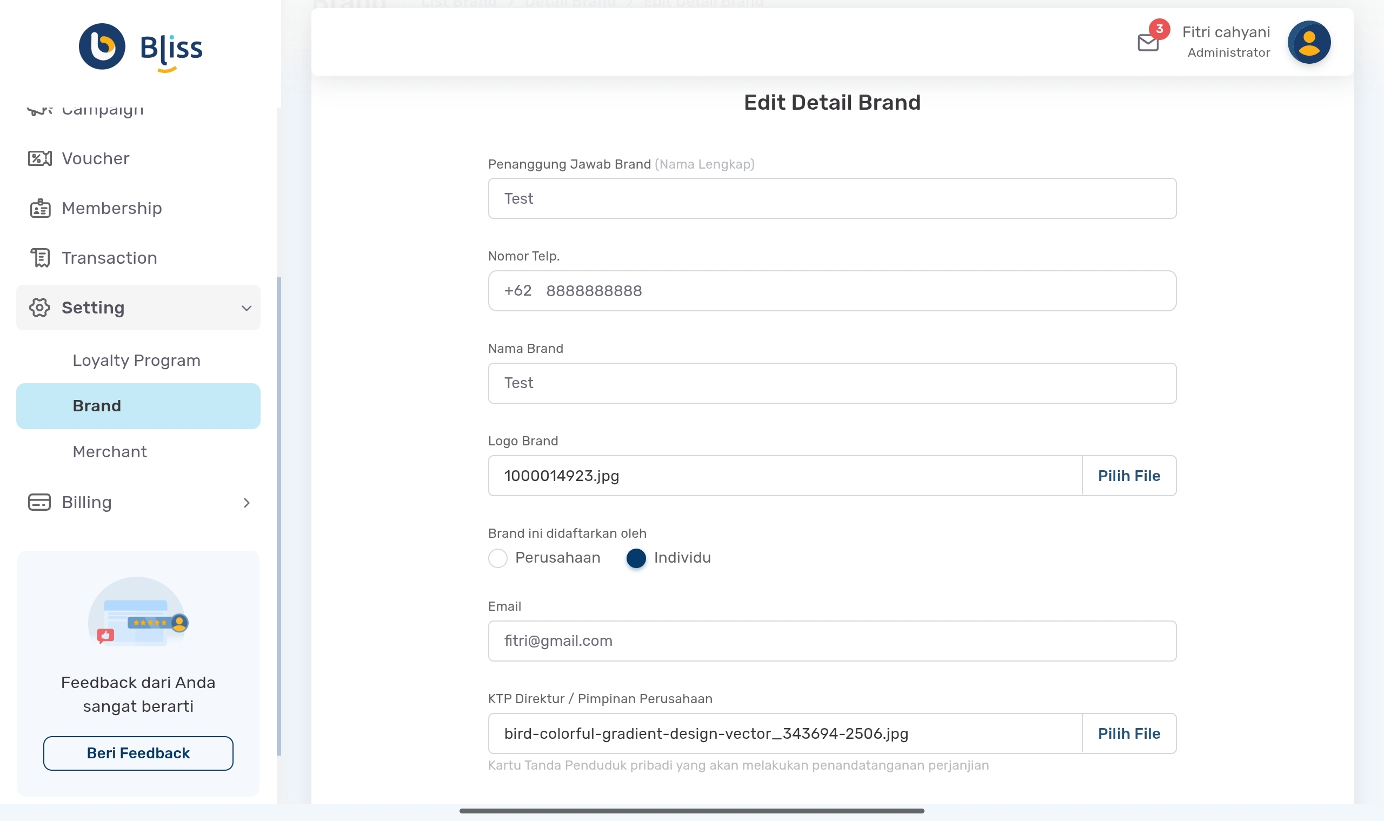Viewport: 1384px width, 821px height.
Task: Click the Transaction receipt icon
Action: [x=40, y=258]
